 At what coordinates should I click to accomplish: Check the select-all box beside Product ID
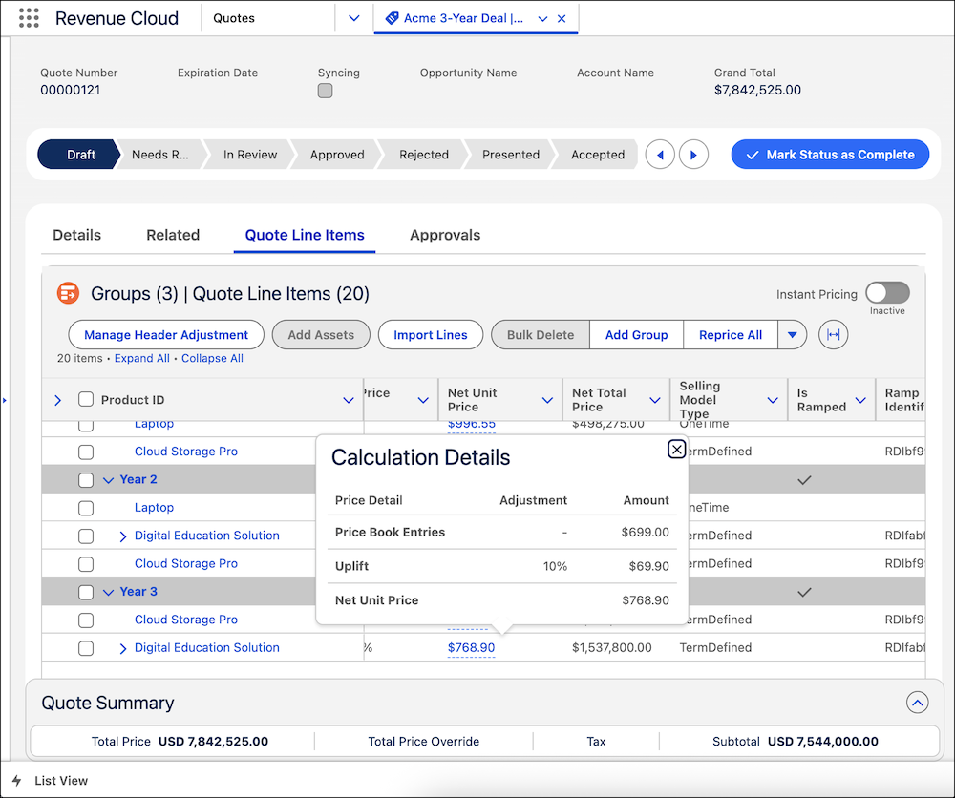pyautogui.click(x=86, y=399)
